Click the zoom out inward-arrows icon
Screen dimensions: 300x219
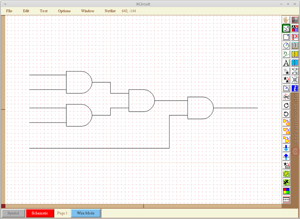pos(295,80)
